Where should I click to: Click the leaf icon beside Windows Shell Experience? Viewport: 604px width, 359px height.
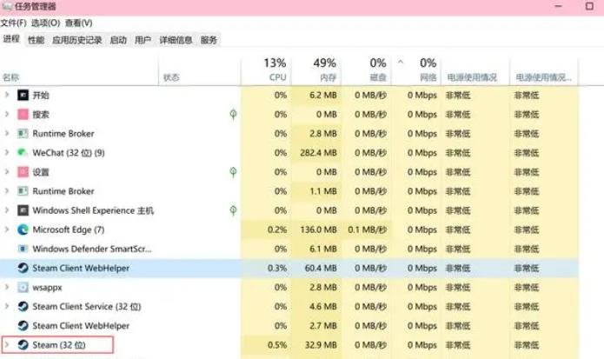tap(233, 210)
